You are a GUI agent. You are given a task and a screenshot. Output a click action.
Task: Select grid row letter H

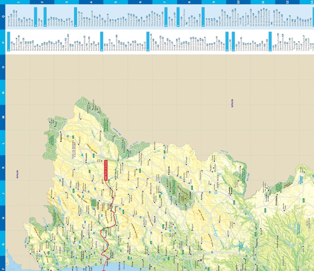3,218
